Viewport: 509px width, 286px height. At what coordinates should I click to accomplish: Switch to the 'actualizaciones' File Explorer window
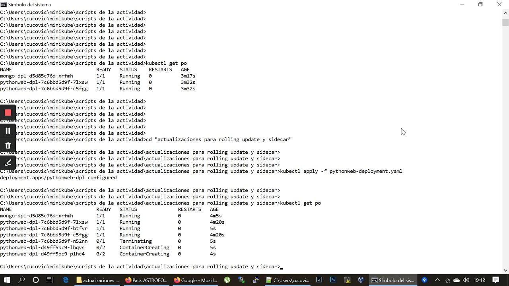pyautogui.click(x=97, y=280)
